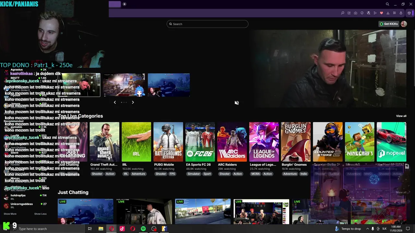The image size is (415, 233).
Task: Open TikTok app on taskbar
Action: click(122, 229)
